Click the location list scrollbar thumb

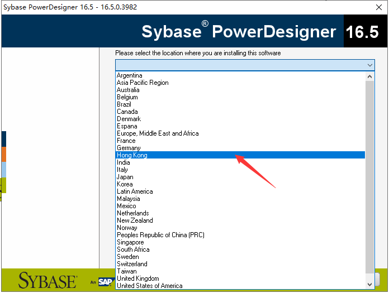[369, 177]
